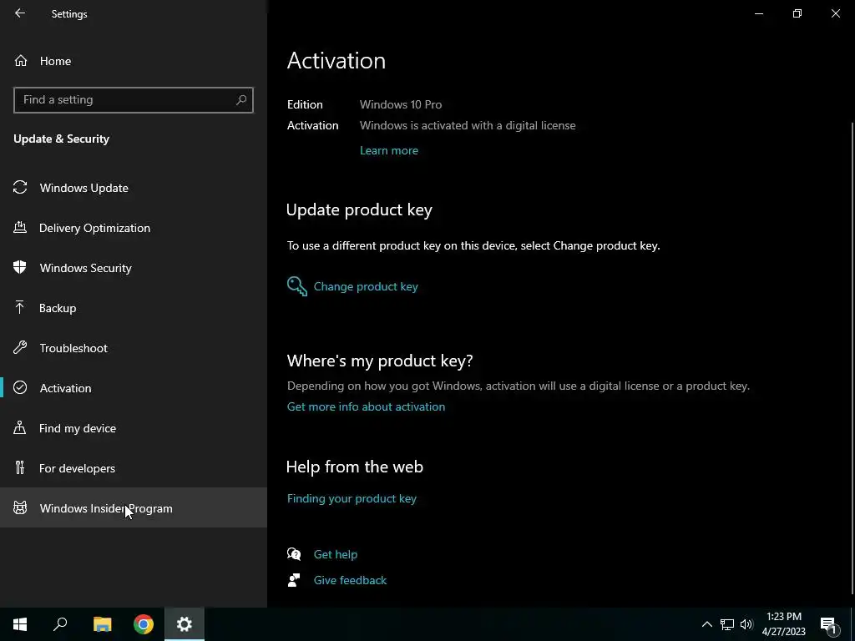Click the 'Windows is activated with a digital license' text
This screenshot has width=855, height=641.
tap(468, 125)
